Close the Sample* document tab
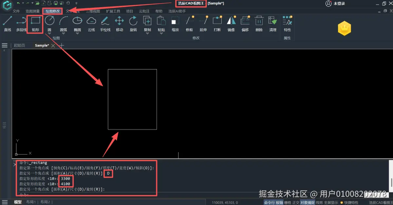Screen dimensions: 393x205 point(53,46)
